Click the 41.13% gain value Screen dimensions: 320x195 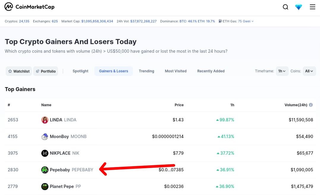coord(226,136)
